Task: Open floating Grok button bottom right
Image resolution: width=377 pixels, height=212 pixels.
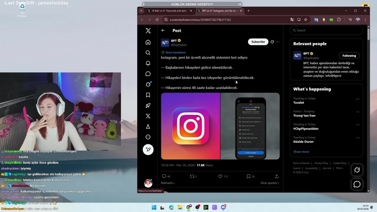Action: click(357, 170)
